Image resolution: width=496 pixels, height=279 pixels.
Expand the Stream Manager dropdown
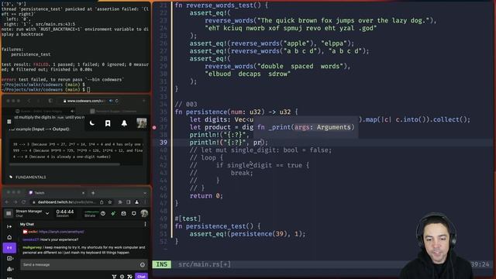pos(47,214)
